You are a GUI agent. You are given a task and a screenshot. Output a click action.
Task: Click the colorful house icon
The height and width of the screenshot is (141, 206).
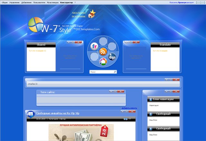[x=103, y=62]
